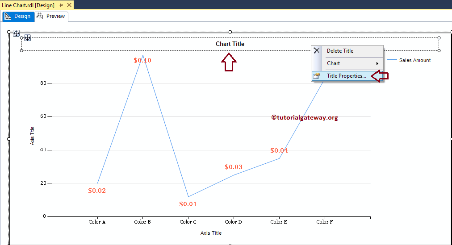The image size is (452, 245).
Task: Select the Color C axis label
Action: click(188, 222)
